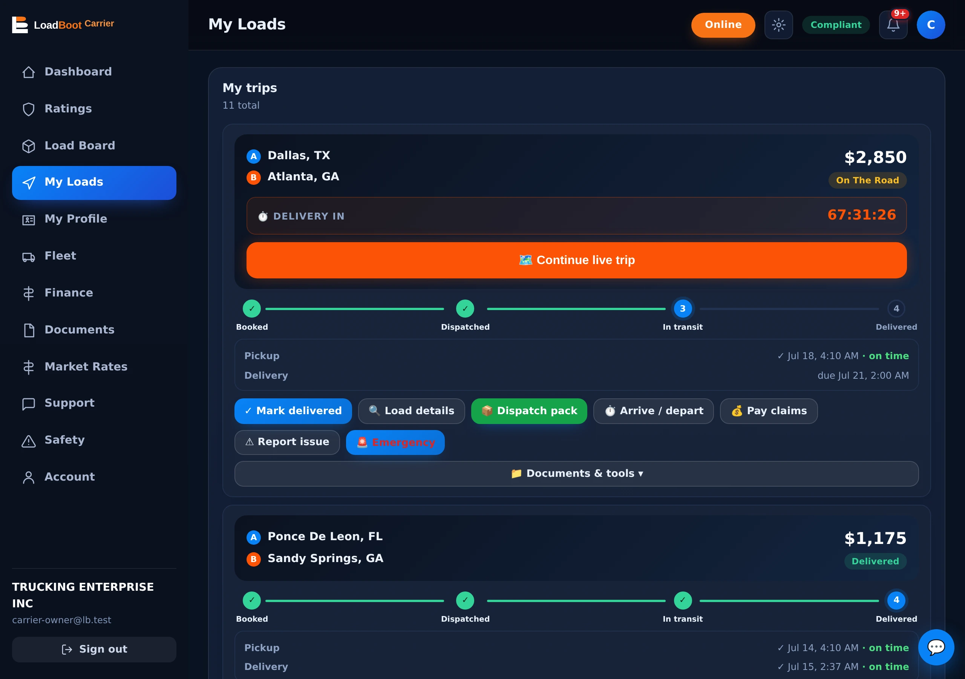Viewport: 965px width, 679px height.
Task: Click In transit step on Ponce De Leon trip
Action: [682, 600]
